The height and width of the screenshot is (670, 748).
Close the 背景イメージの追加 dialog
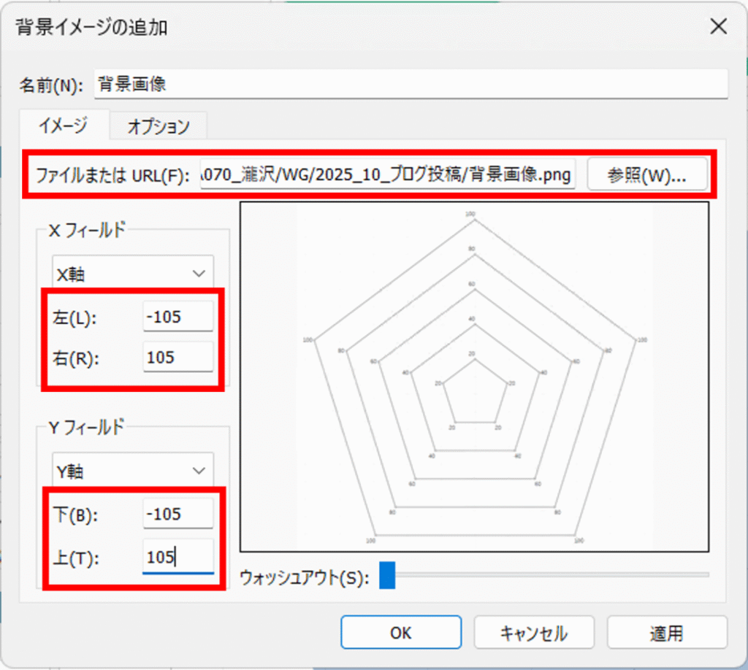718,28
